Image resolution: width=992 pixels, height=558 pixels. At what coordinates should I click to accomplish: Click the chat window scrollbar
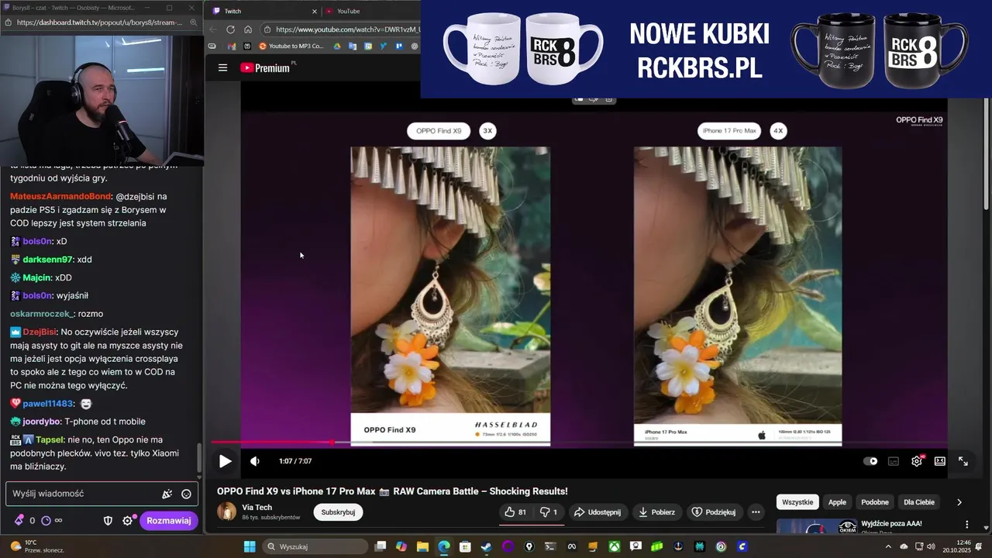[x=200, y=457]
